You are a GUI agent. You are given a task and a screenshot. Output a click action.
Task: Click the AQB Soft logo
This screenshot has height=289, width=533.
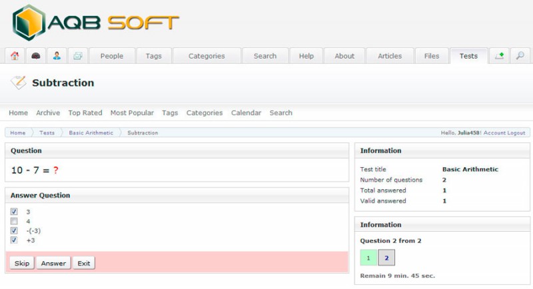pyautogui.click(x=95, y=23)
